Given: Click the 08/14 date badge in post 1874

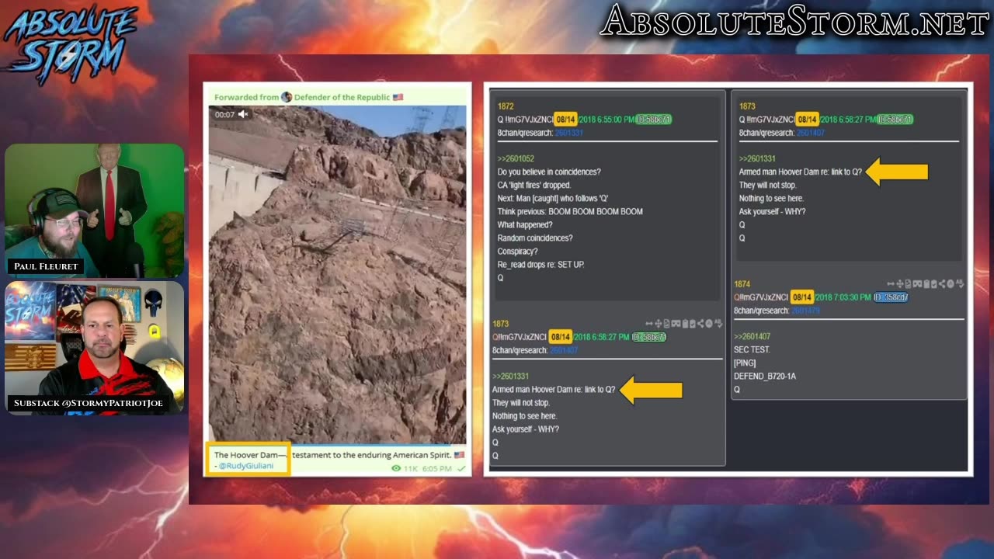Looking at the screenshot, I should pyautogui.click(x=801, y=297).
